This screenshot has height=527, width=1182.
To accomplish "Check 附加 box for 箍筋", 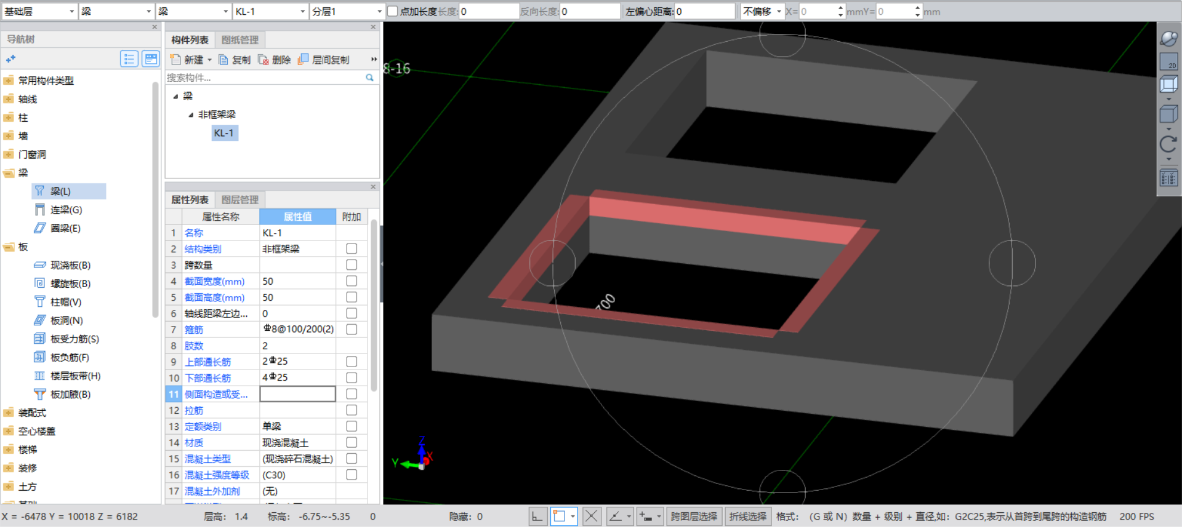I will (352, 329).
